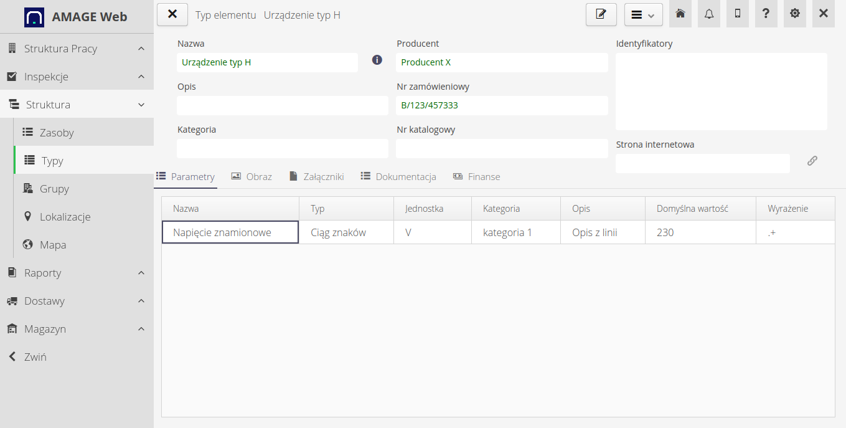
Task: Click the Domyślna wartość column header
Action: [x=700, y=209]
